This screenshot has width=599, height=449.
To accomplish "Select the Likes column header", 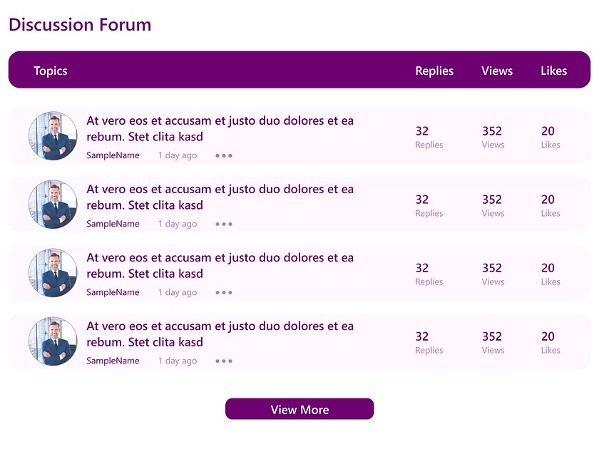I will click(x=554, y=71).
